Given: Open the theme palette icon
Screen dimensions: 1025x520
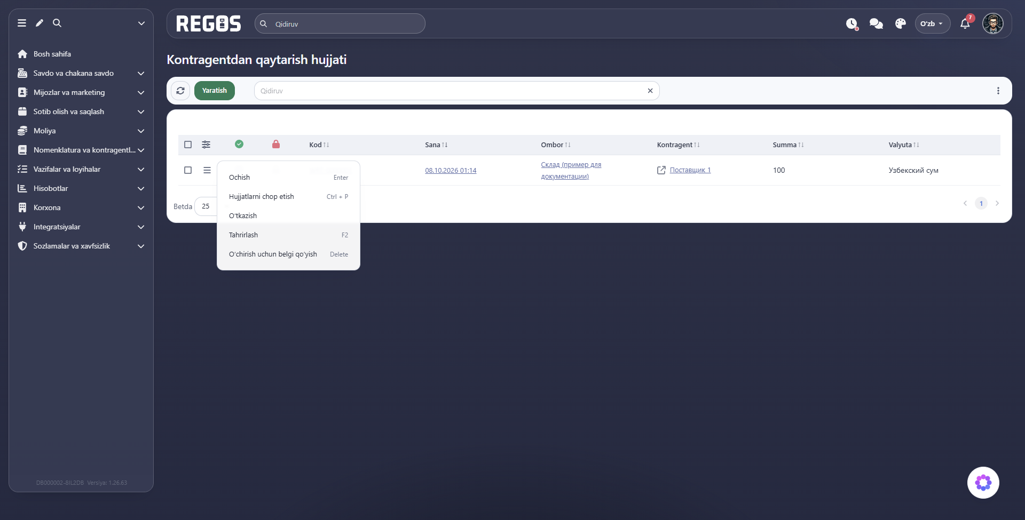Looking at the screenshot, I should click(x=901, y=24).
